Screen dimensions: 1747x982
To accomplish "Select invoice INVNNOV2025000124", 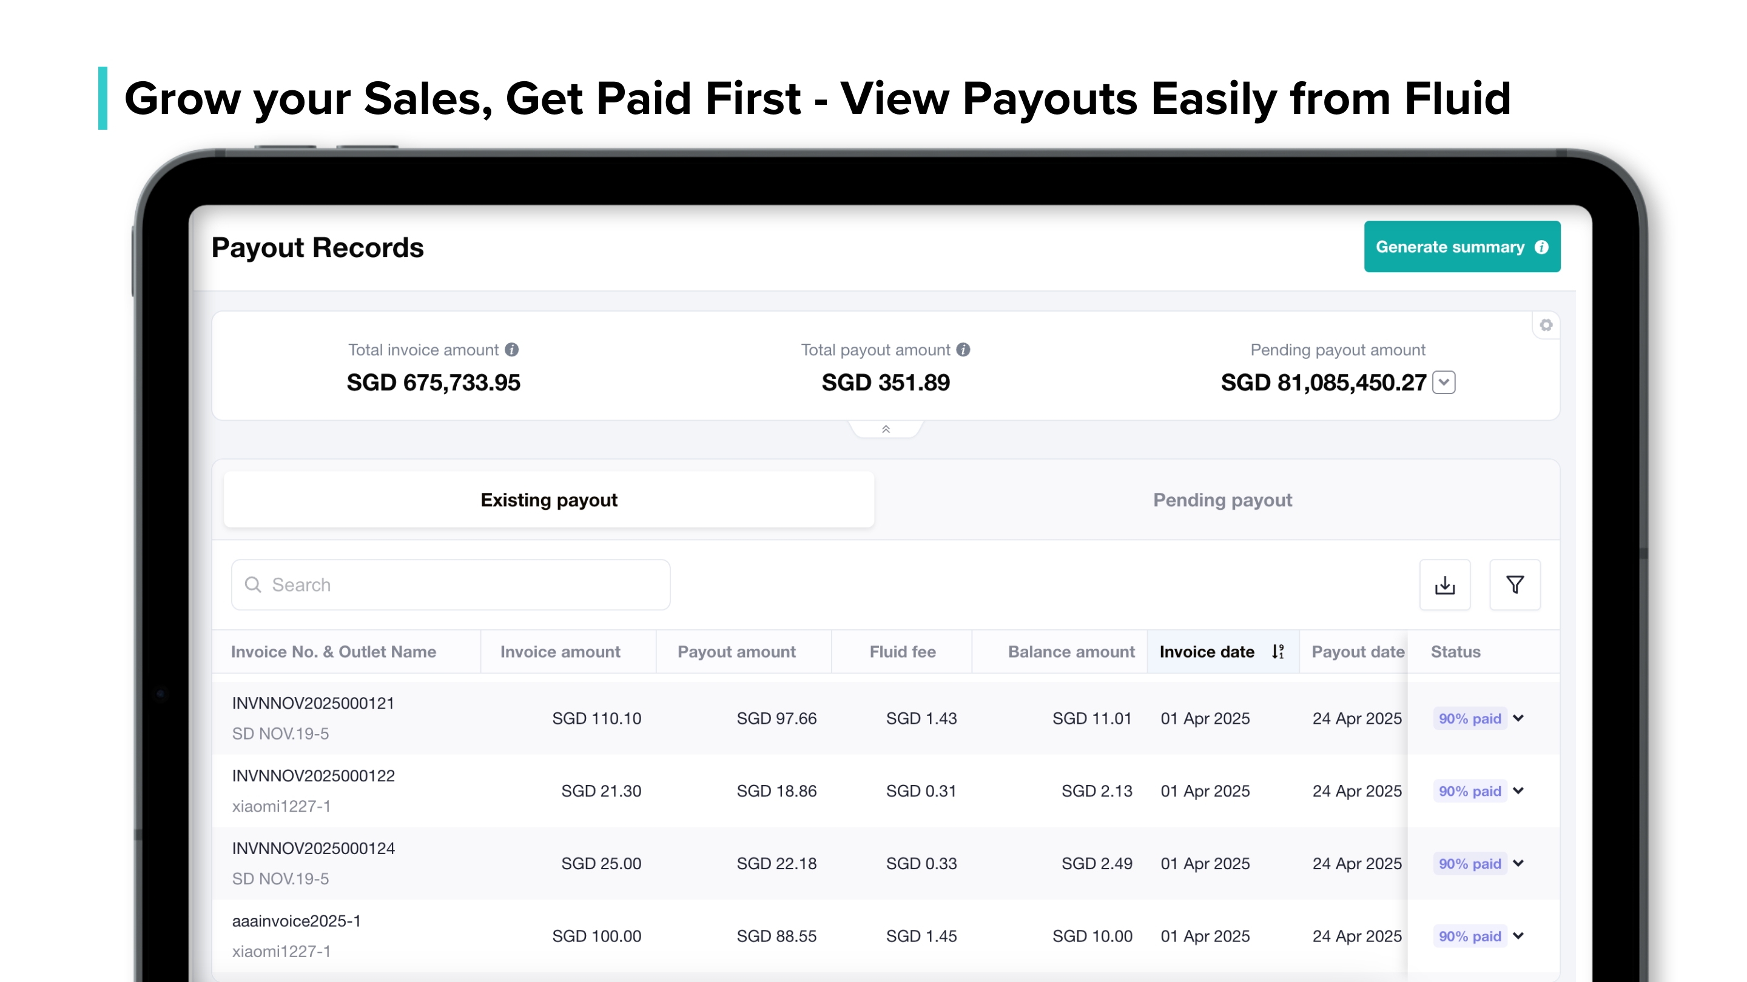I will [x=314, y=849].
